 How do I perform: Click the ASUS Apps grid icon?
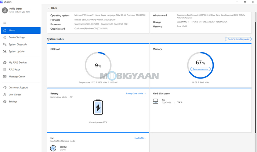[x=5, y=69]
